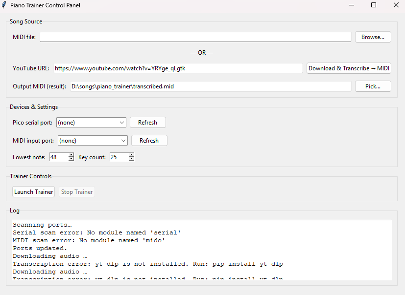The width and height of the screenshot is (405, 295).
Task: Decrement the Lowest note value
Action: point(71,159)
